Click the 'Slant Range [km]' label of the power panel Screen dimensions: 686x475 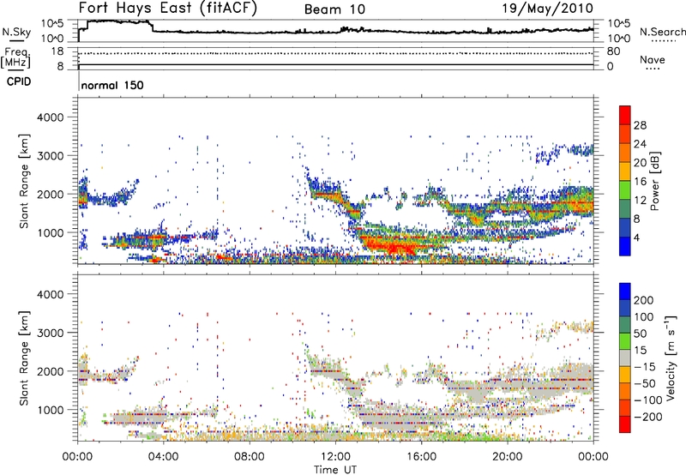(24, 181)
